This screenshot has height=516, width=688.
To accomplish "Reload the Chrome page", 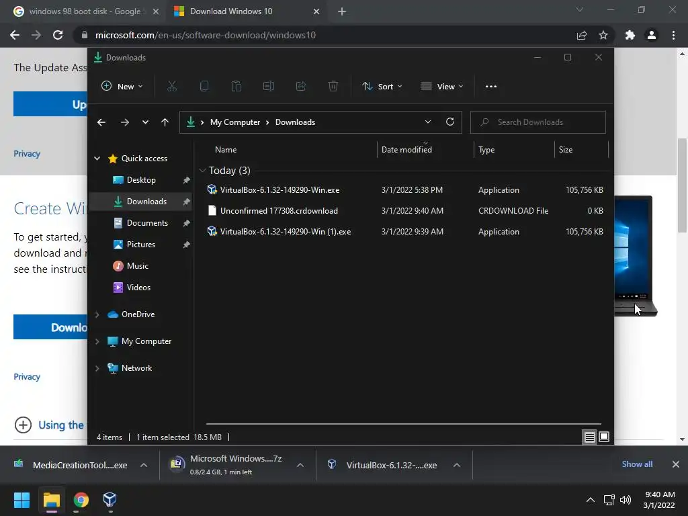I will pos(58,35).
